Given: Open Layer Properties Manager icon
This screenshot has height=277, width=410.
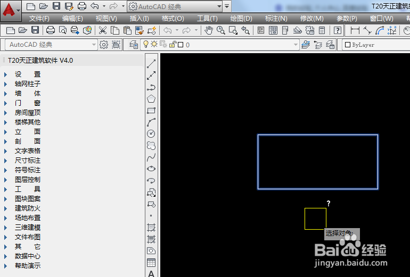Looking at the screenshot, I should coord(134,45).
